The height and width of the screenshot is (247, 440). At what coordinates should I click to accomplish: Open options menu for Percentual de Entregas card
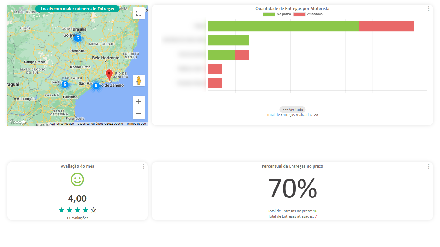[x=428, y=166]
